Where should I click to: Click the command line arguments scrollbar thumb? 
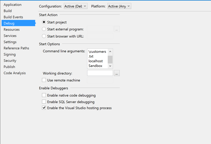click(x=110, y=59)
